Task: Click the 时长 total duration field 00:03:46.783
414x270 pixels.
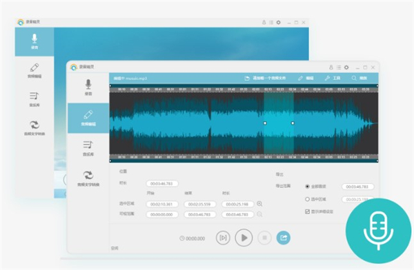Action: [x=162, y=183]
